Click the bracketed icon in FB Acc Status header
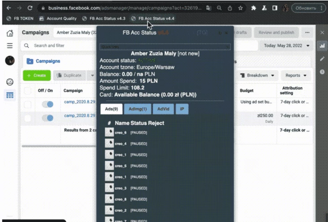The width and height of the screenshot is (328, 222). coord(202,32)
